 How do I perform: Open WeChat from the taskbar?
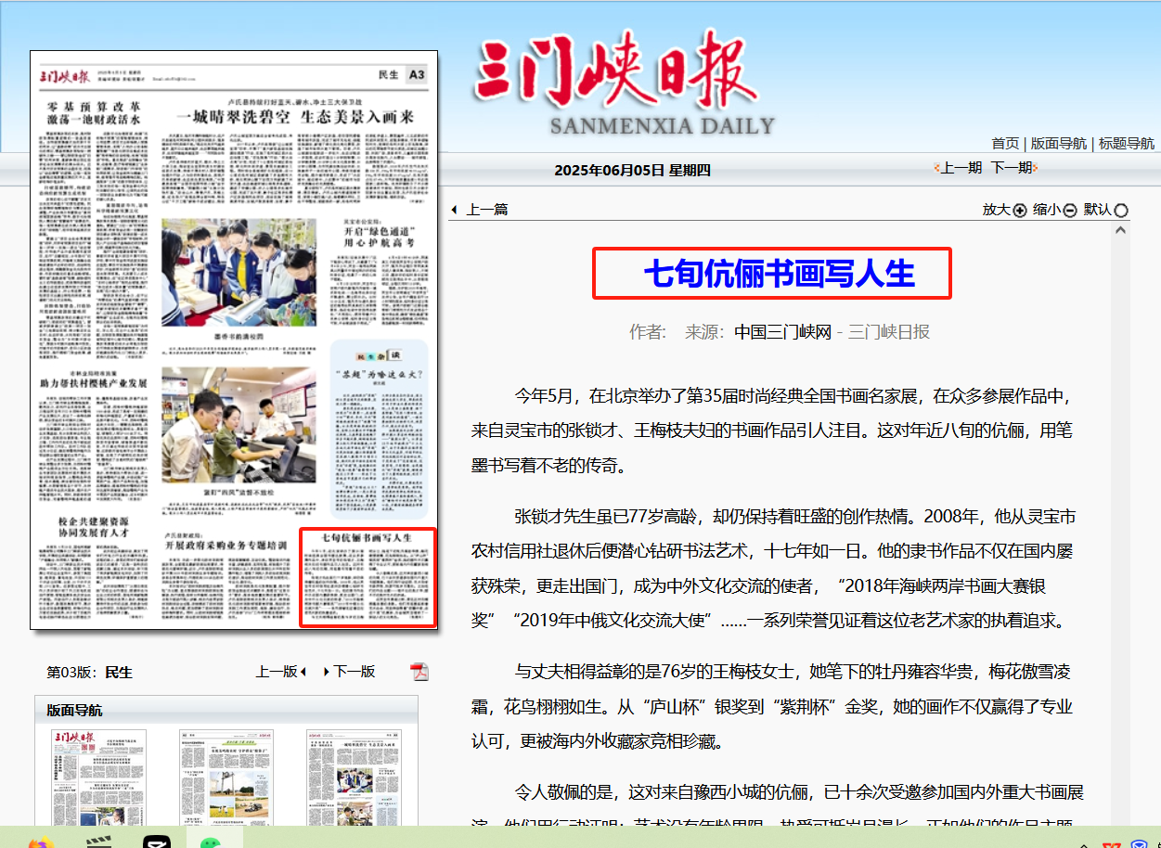point(213,842)
